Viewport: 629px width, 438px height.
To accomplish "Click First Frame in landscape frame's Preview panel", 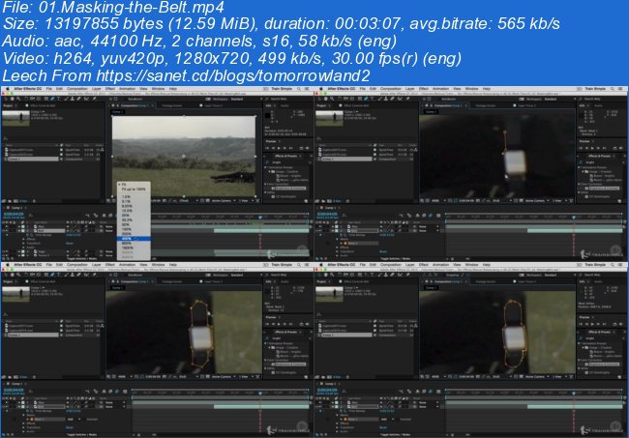I will [267, 148].
